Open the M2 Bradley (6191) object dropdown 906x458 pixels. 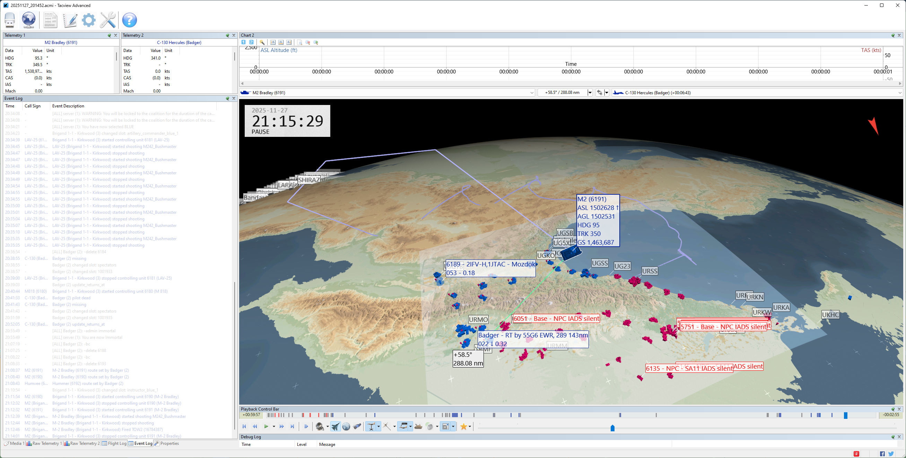(x=532, y=93)
